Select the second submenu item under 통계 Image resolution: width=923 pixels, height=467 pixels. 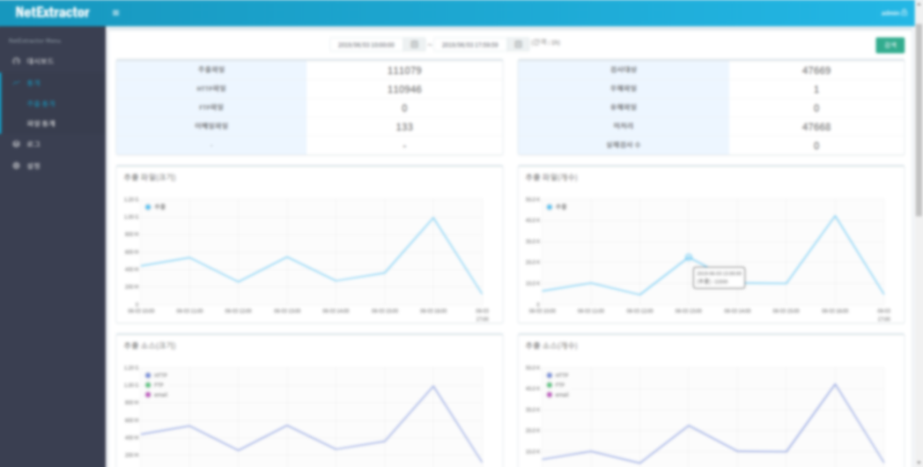pos(41,123)
